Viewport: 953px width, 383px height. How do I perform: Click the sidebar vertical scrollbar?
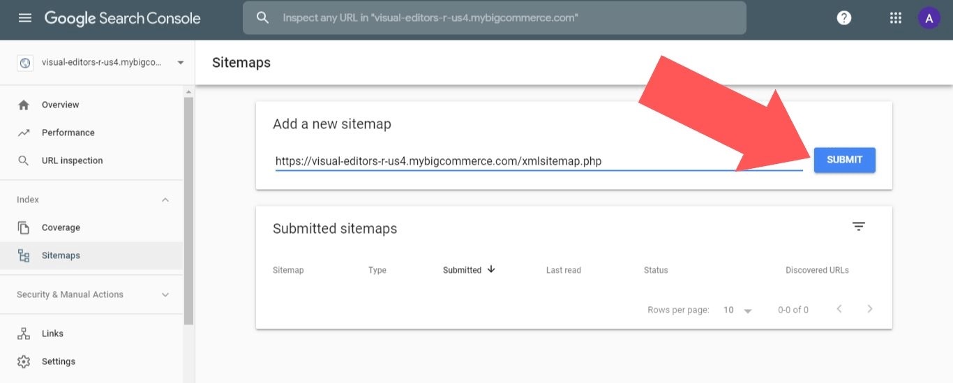[188, 209]
